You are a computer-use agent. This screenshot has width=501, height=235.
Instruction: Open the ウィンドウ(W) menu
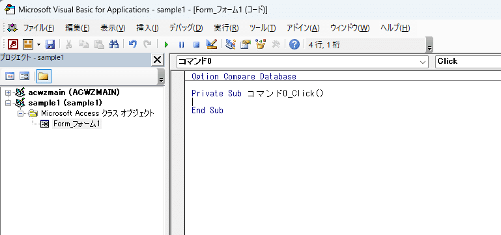(x=350, y=28)
